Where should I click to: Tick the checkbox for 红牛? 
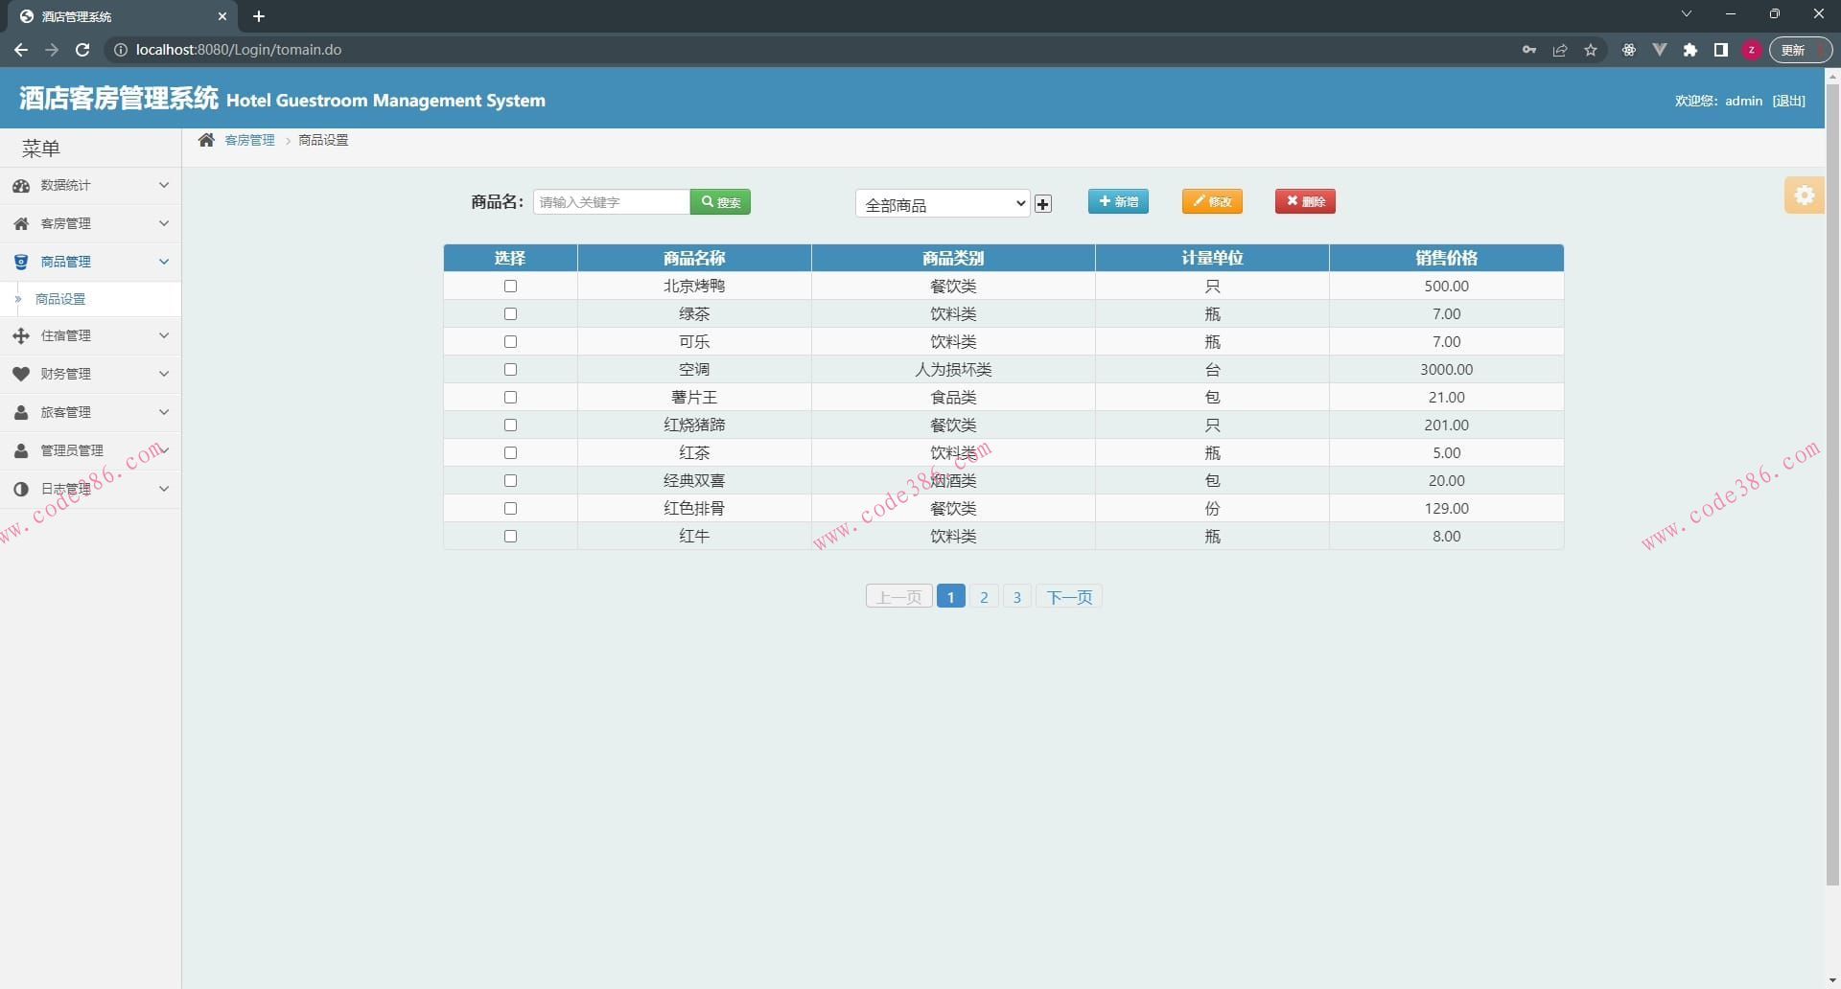coord(510,537)
